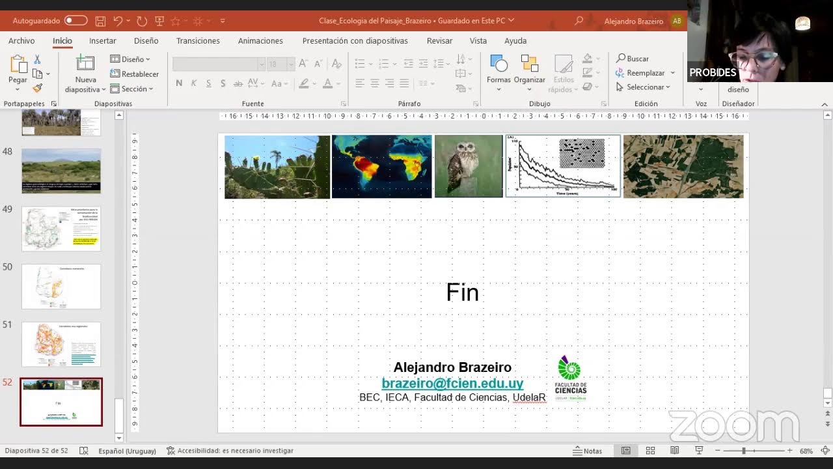Select slide 49 thumbnail
The width and height of the screenshot is (833, 469).
pos(61,229)
